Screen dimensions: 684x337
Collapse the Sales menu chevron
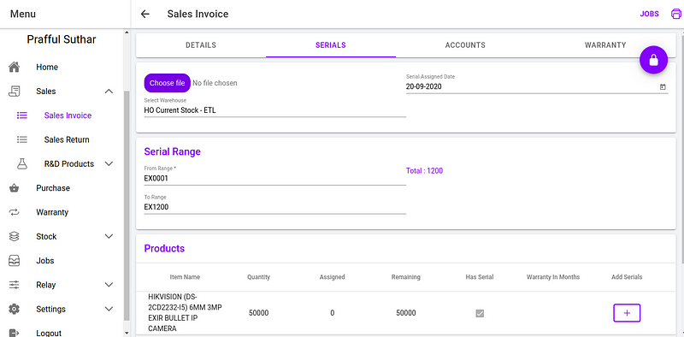(109, 92)
